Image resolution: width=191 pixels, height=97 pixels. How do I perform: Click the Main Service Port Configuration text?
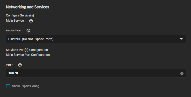28,55
